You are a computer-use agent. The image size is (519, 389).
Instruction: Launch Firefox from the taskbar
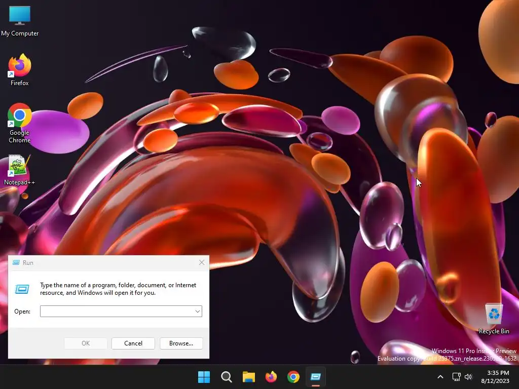[271, 377]
